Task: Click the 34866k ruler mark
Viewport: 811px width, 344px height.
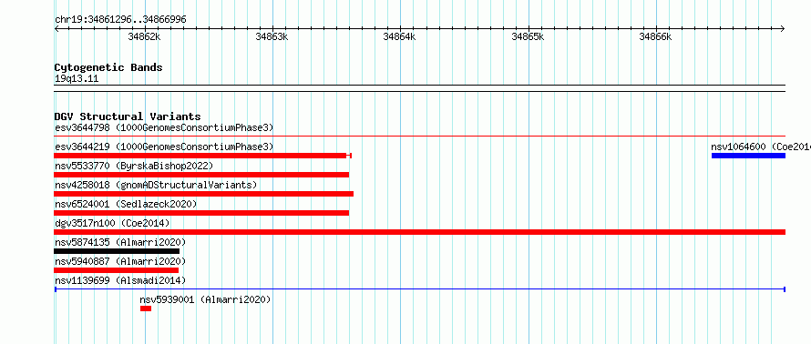Action: coord(655,36)
